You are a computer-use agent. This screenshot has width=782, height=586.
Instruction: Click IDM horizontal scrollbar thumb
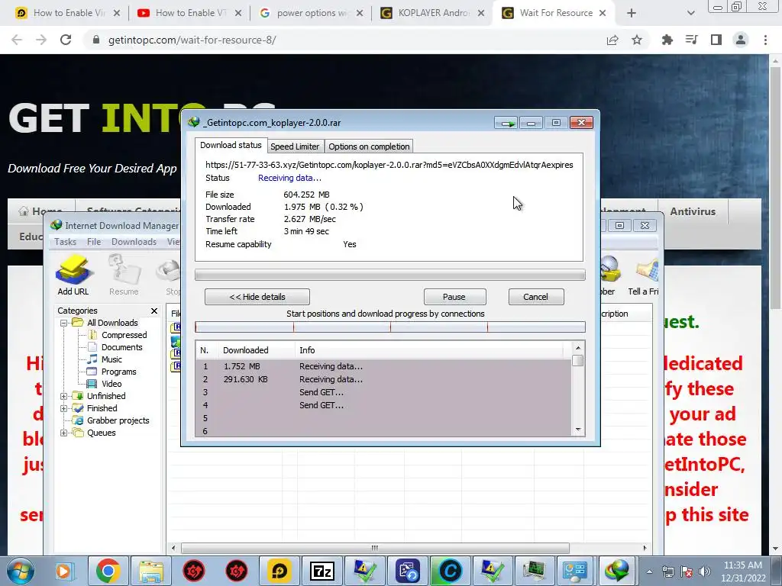point(375,548)
